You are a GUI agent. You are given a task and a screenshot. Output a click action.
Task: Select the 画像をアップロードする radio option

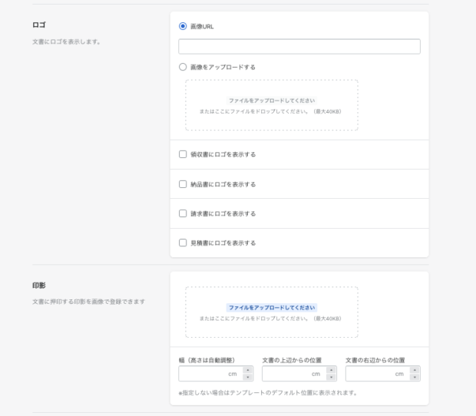tap(183, 67)
